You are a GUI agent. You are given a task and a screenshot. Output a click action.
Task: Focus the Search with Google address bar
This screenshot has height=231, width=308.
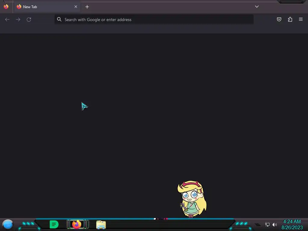[154, 20]
